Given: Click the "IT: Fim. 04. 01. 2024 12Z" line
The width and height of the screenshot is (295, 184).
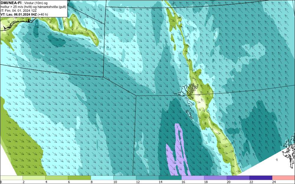Looking at the screenshot, I should pos(19,11).
